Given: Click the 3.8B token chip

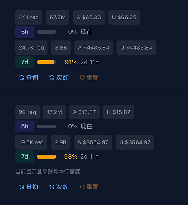Looking at the screenshot, I should tap(61, 48).
